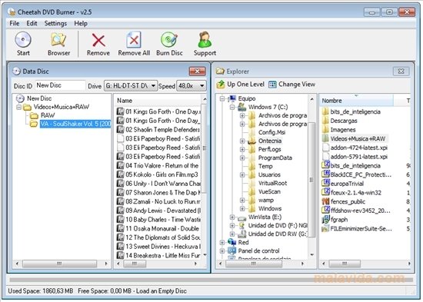Click disc tree horizontal scrollbar thumb
This screenshot has width=423, height=302.
[59, 264]
